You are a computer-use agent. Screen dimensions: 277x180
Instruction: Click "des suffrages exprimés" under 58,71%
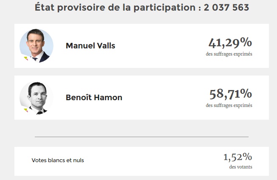229,106
